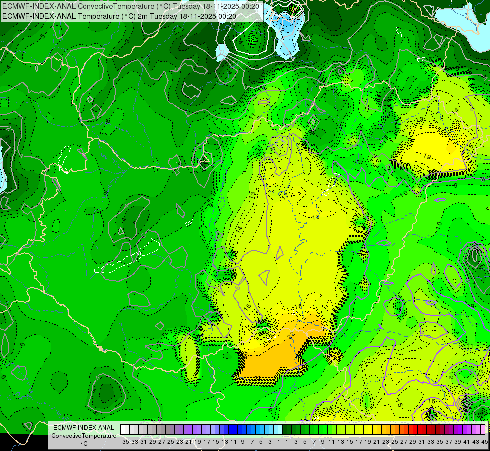The image size is (490, 451).
Task: Click the white swatch above legend value -35
Action: tap(123, 430)
